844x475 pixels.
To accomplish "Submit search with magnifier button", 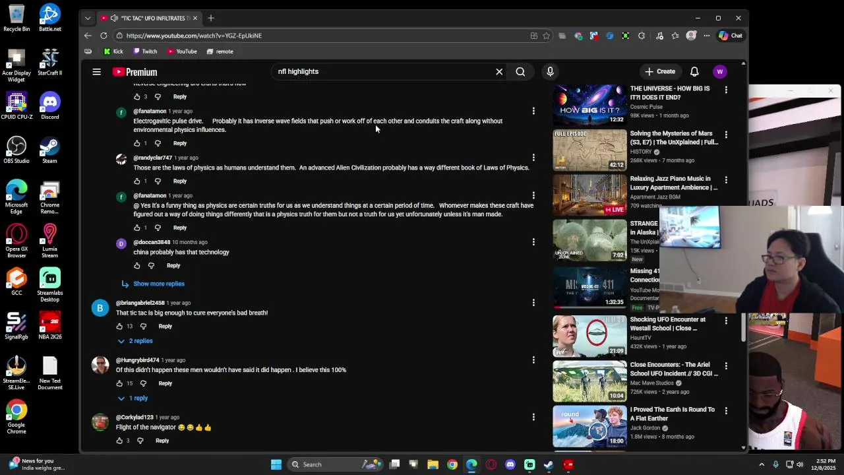I will point(520,71).
